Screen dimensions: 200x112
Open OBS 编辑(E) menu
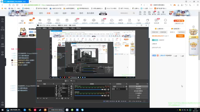[x=45, y=28]
